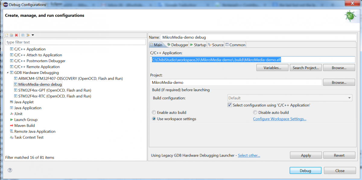The image size is (362, 180).
Task: Open Configure Workspace Settings link
Action: 280,119
